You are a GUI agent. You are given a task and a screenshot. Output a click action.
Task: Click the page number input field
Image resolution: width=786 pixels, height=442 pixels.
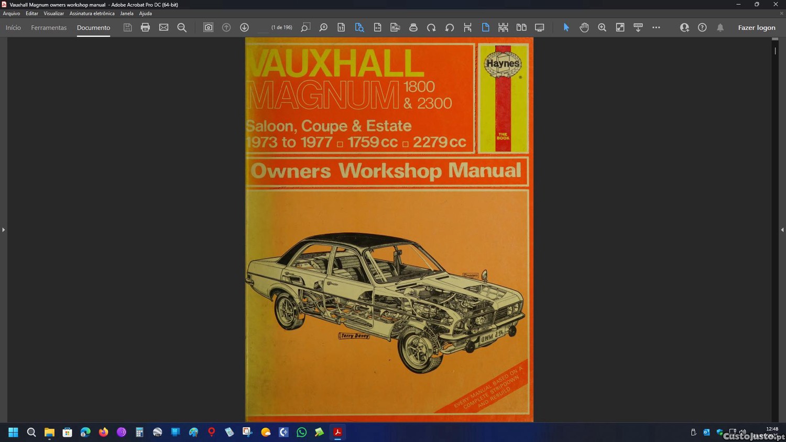click(263, 27)
